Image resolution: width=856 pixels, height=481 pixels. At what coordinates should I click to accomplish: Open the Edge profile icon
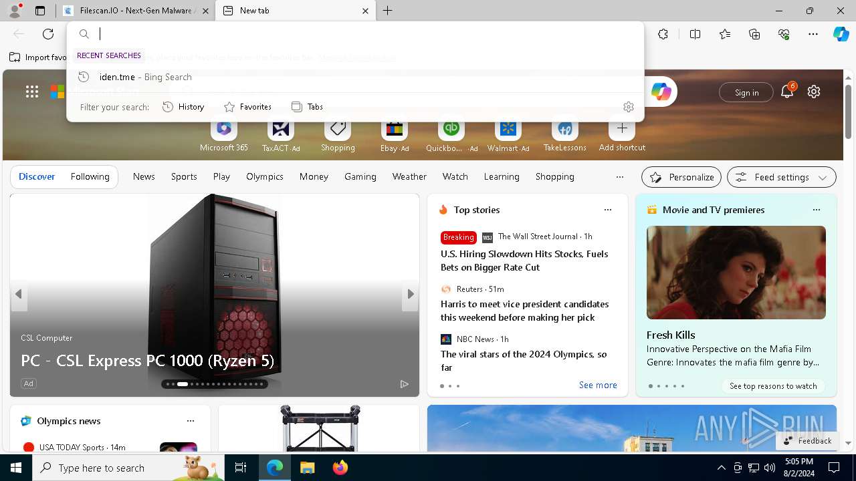15,11
